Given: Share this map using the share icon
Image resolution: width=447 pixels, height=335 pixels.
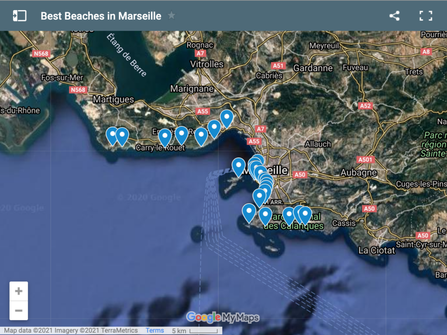Looking at the screenshot, I should 395,16.
